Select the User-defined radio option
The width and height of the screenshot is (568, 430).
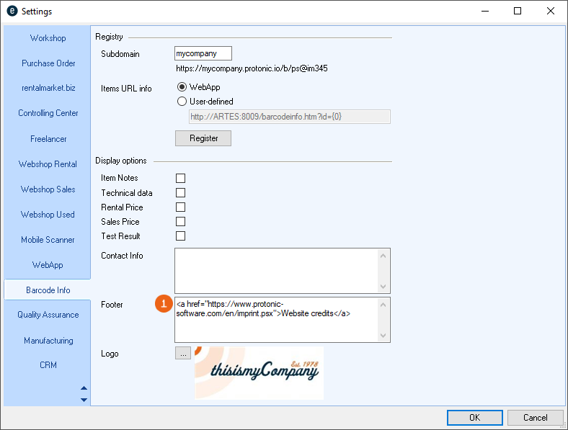pos(182,102)
